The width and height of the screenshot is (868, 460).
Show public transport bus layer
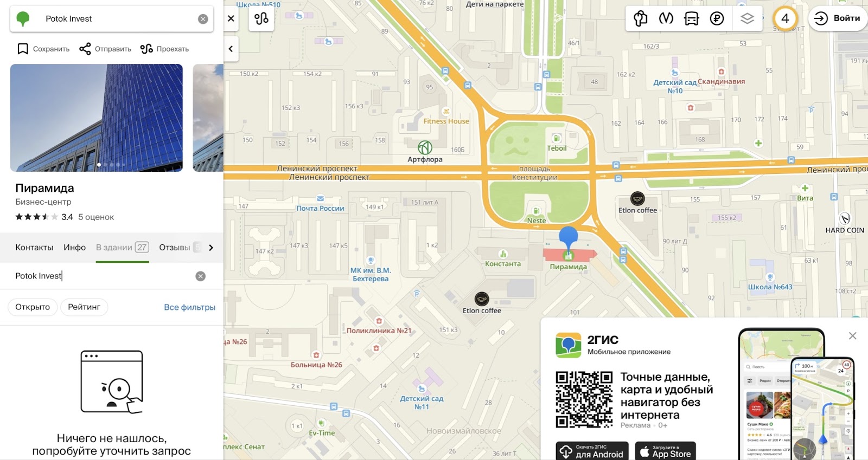click(x=692, y=18)
